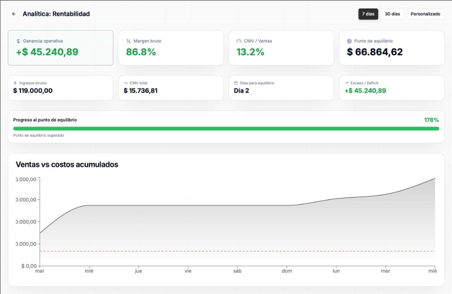Click the dollar icon beside Ingresos brutos

[x=15, y=83]
